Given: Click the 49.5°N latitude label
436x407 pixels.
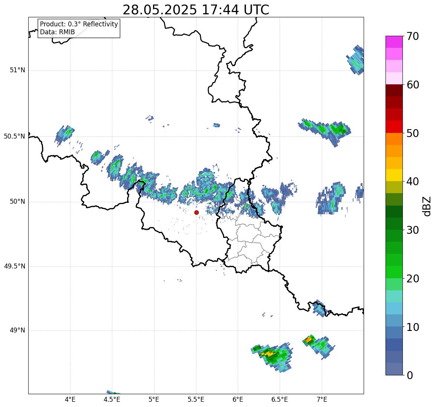Looking at the screenshot, I should click(x=14, y=267).
